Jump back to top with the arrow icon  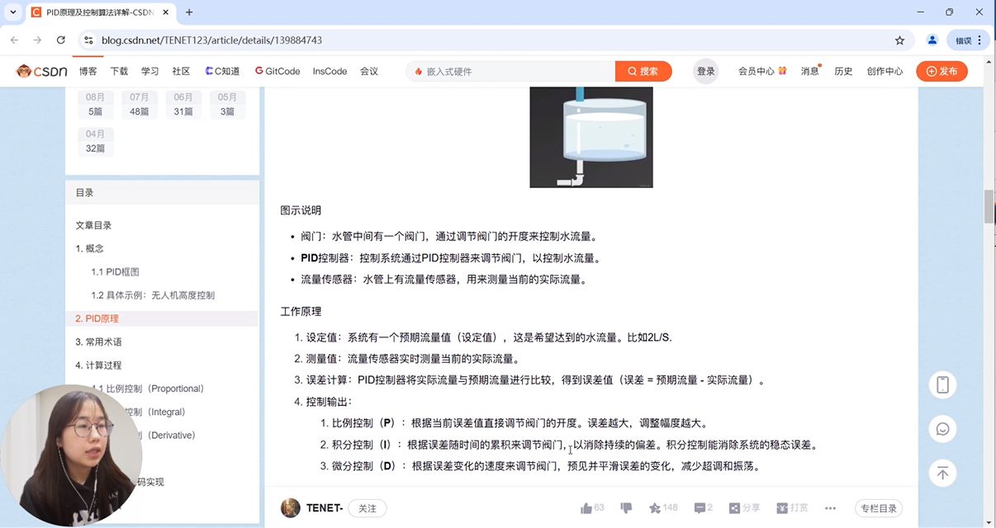(942, 473)
